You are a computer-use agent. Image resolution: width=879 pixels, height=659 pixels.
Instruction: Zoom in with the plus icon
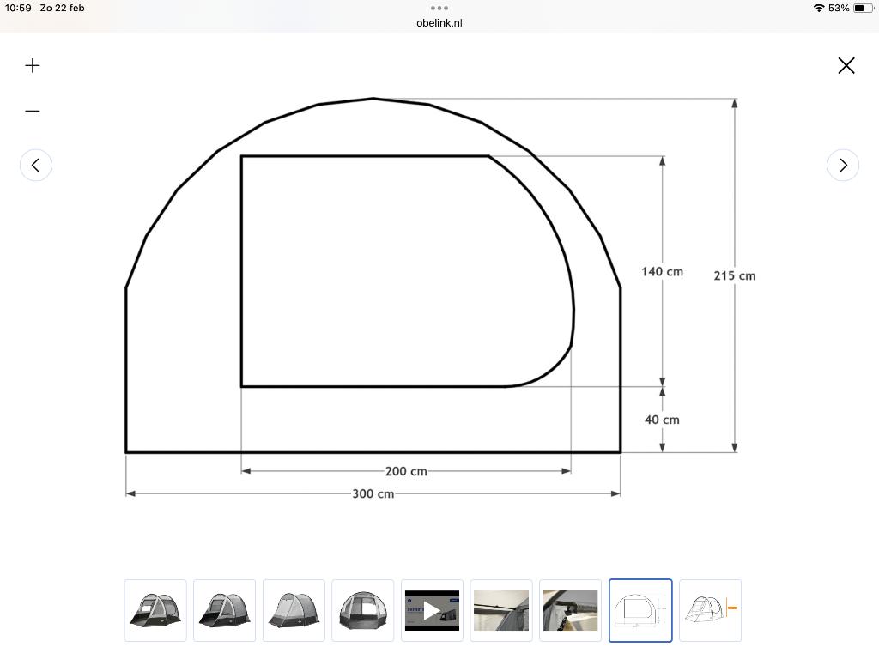33,65
